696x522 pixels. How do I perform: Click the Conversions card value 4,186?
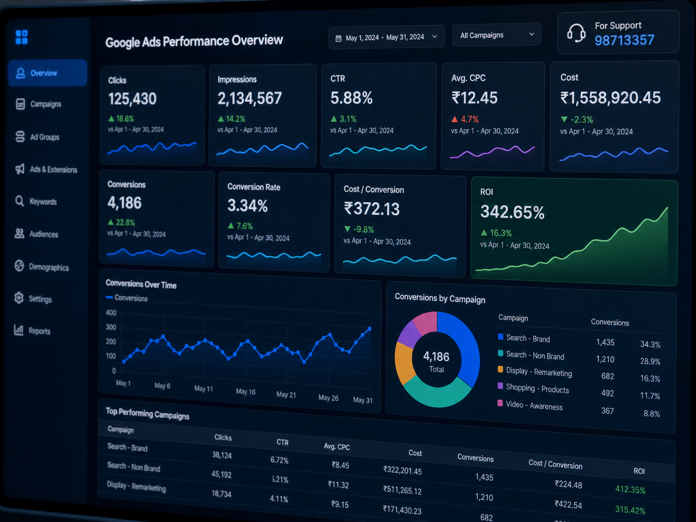[125, 203]
